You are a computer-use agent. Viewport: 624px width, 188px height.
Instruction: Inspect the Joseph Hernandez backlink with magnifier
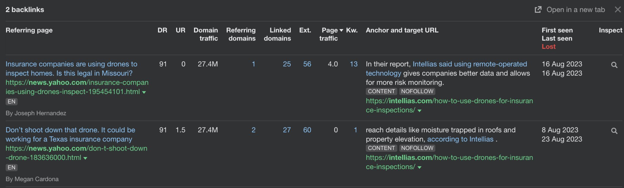(614, 65)
